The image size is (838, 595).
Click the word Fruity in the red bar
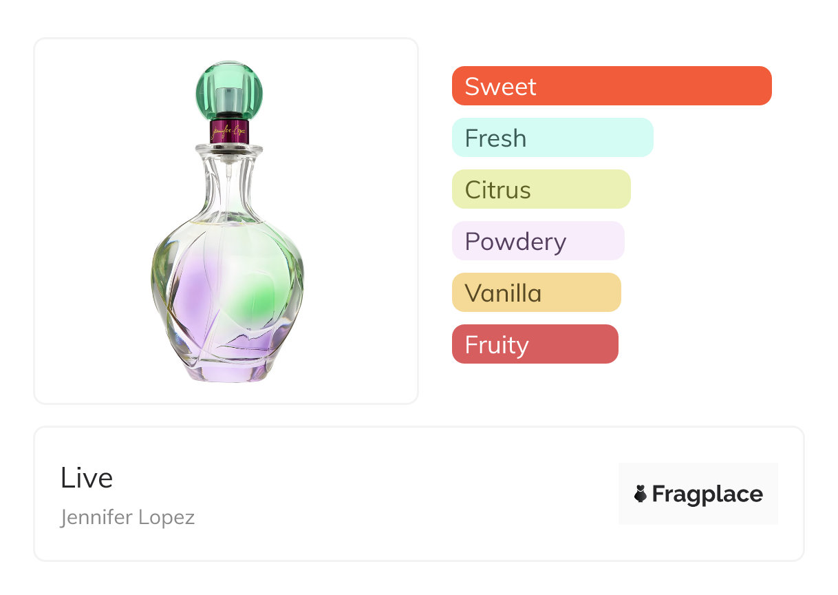click(x=497, y=345)
